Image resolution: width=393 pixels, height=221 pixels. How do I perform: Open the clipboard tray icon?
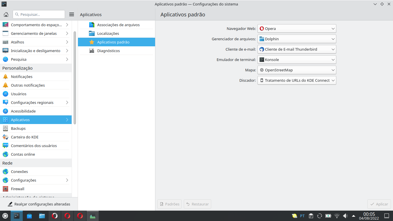point(311,216)
